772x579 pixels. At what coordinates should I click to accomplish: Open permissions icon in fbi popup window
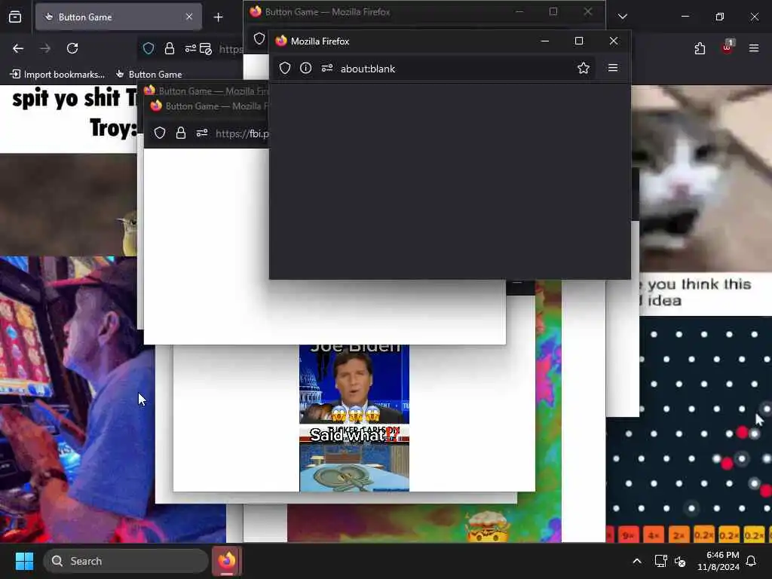click(x=202, y=133)
